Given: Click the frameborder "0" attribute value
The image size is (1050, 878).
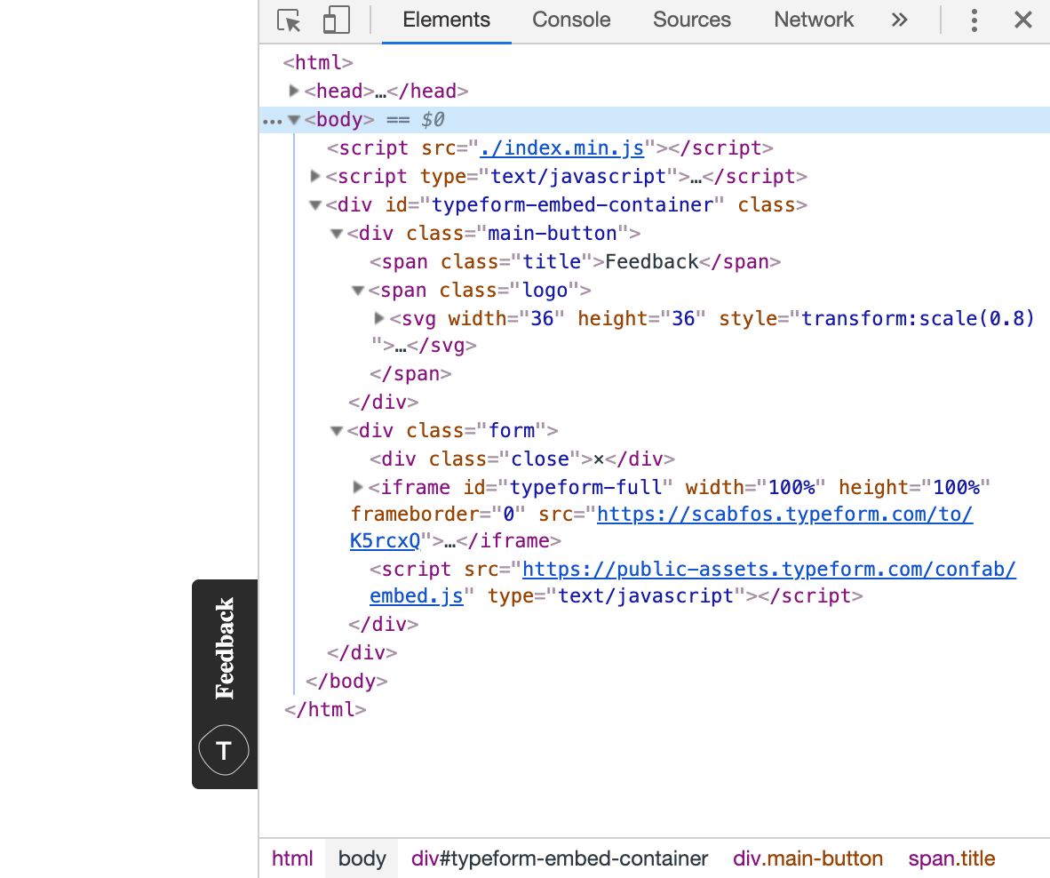Looking at the screenshot, I should pos(508,515).
